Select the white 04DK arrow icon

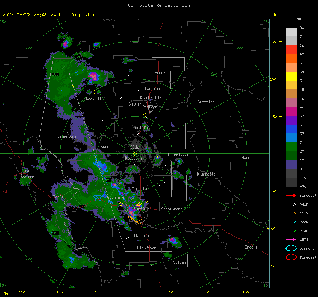[x=291, y=204]
